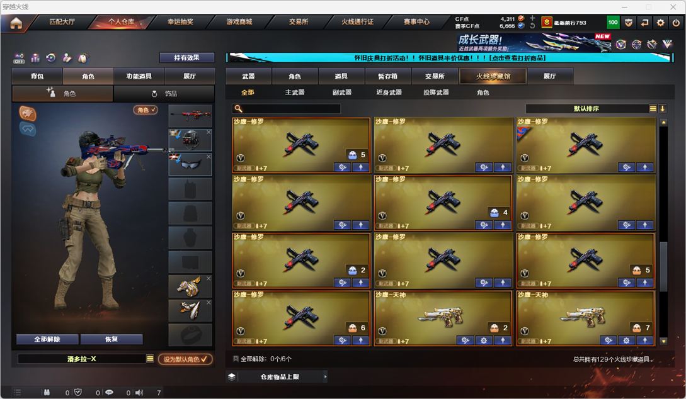The height and width of the screenshot is (399, 686).
Task: Click the blue goggles badge icon
Action: (x=28, y=129)
